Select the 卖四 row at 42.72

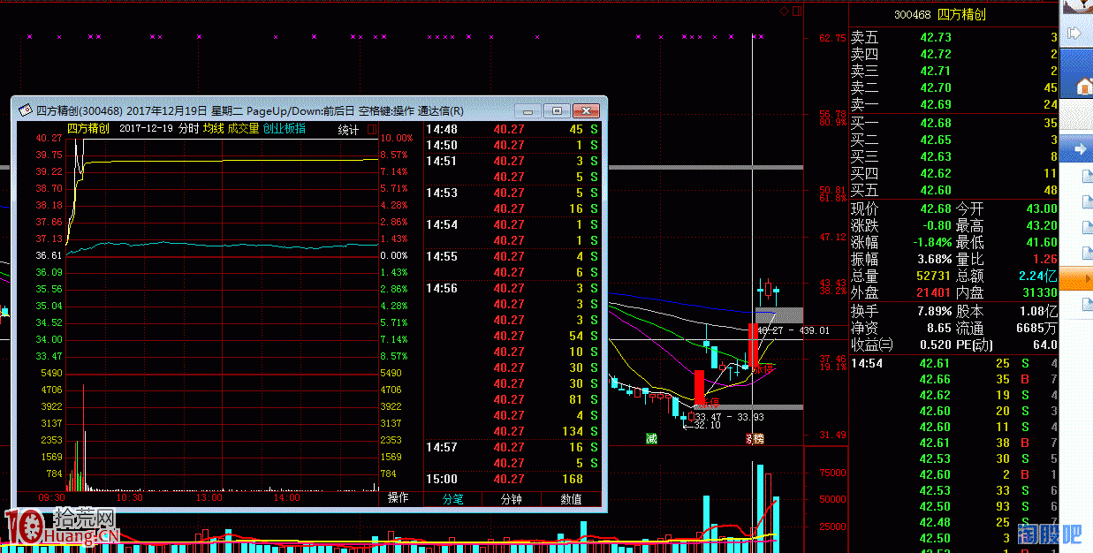(953, 54)
